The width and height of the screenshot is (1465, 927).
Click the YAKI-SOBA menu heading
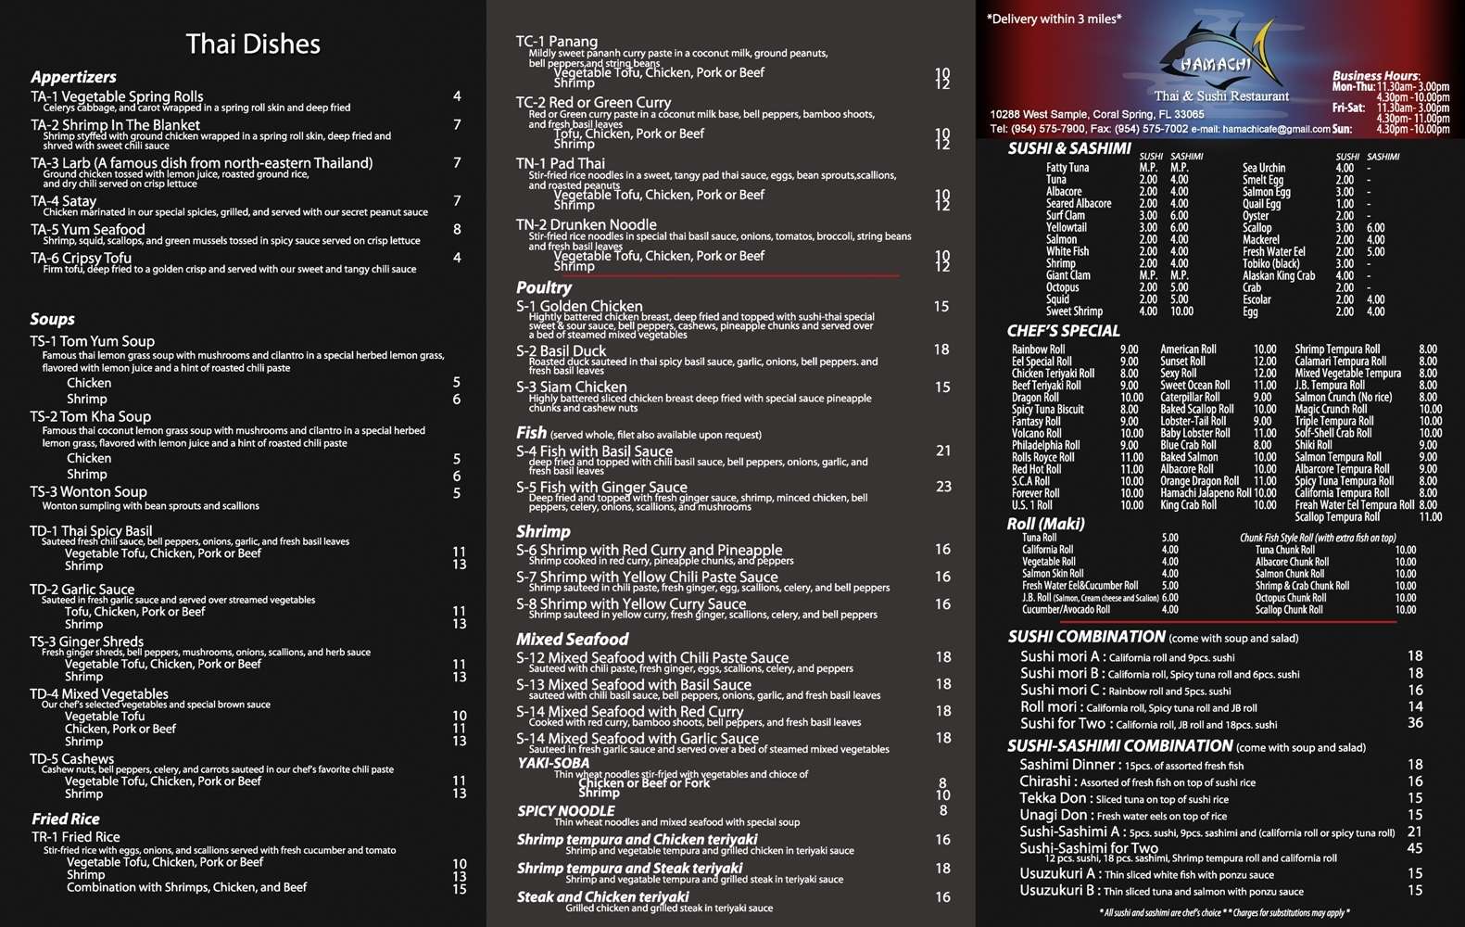[553, 763]
